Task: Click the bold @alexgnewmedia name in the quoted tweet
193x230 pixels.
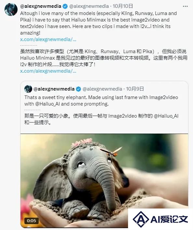Action: [x=54, y=89]
